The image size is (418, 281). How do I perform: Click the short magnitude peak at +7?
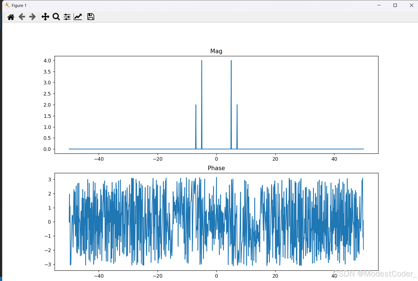click(237, 127)
